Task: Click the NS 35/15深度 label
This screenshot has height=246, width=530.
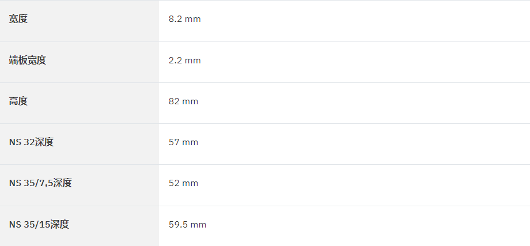Action: pyautogui.click(x=39, y=224)
